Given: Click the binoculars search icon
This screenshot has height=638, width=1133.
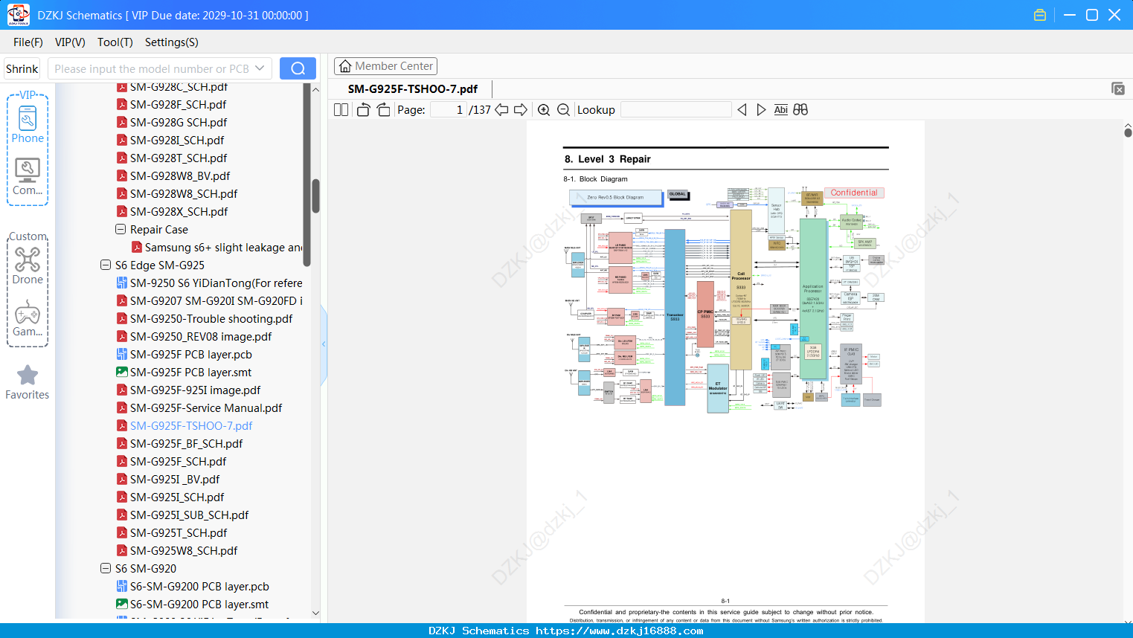Looking at the screenshot, I should click(800, 109).
